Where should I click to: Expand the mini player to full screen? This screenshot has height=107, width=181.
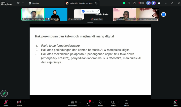click(x=97, y=11)
